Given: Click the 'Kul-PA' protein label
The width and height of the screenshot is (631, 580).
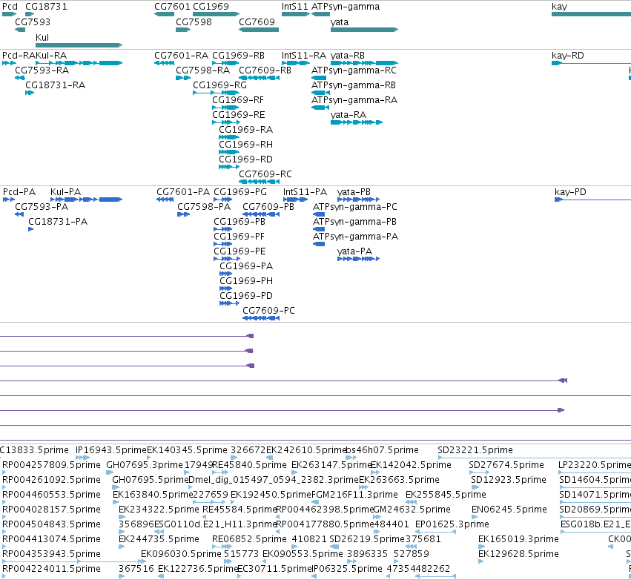Looking at the screenshot, I should (x=65, y=192).
